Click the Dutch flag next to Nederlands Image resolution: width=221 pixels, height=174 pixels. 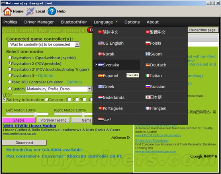click(100, 97)
